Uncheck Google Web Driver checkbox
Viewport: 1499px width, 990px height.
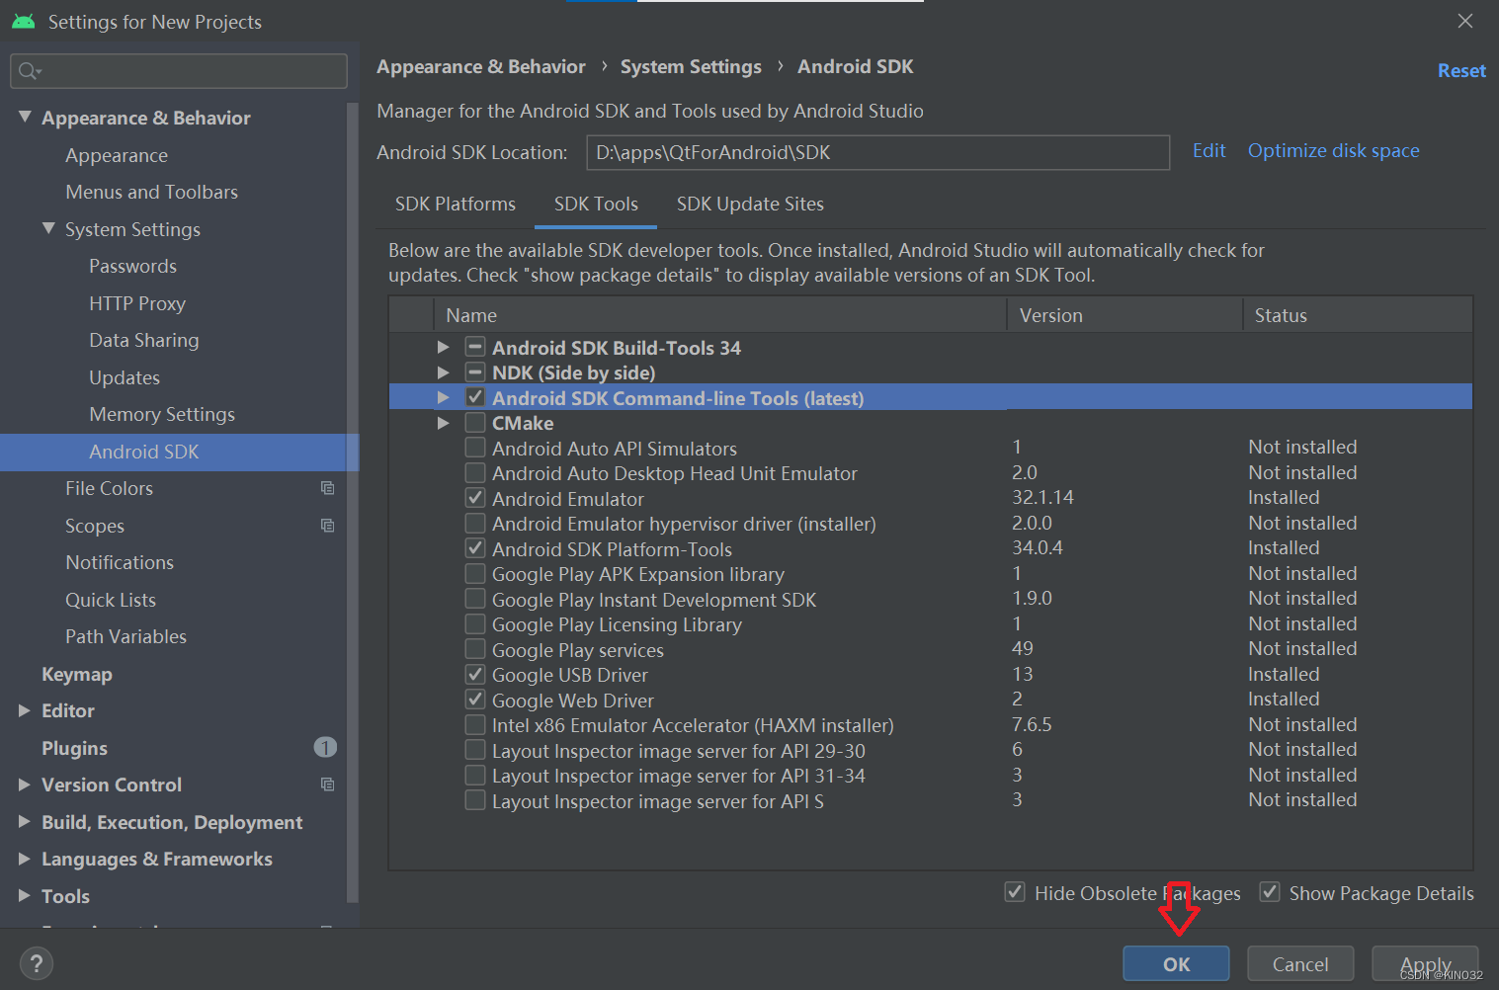(475, 700)
